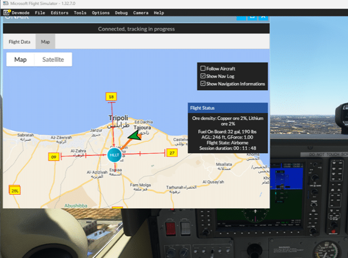Select the Map view button
348x258 pixels.
[x=20, y=60]
